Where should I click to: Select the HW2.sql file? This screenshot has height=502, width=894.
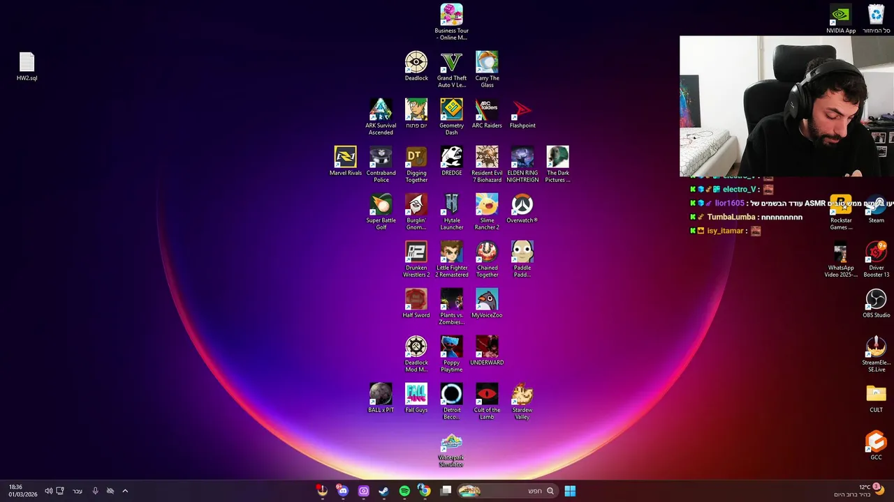pyautogui.click(x=27, y=66)
